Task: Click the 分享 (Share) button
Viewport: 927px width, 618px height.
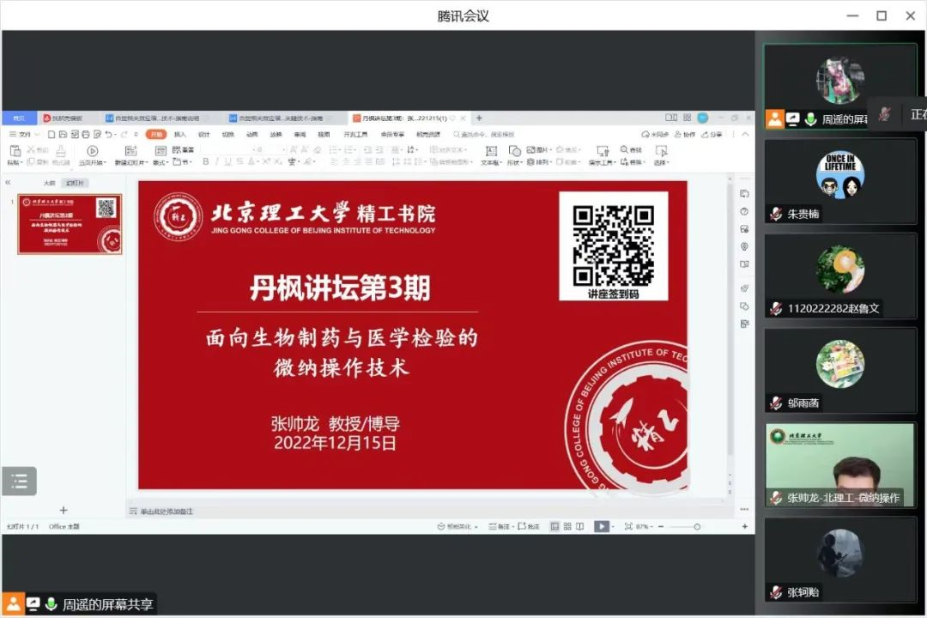Action: pos(711,135)
